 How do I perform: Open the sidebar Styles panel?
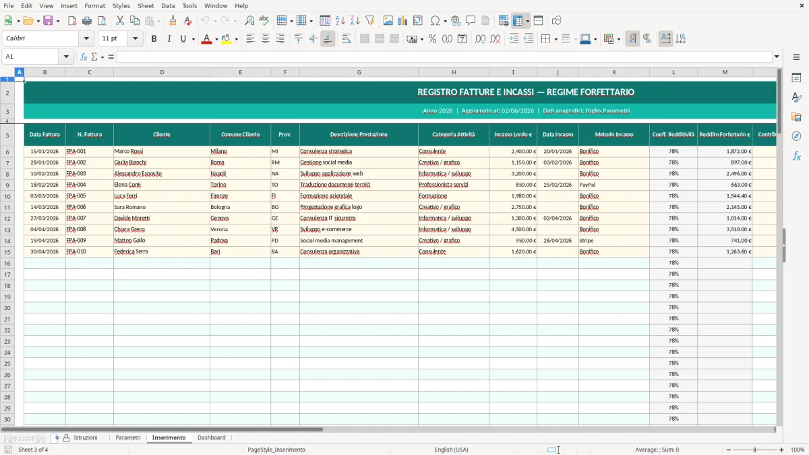[796, 98]
